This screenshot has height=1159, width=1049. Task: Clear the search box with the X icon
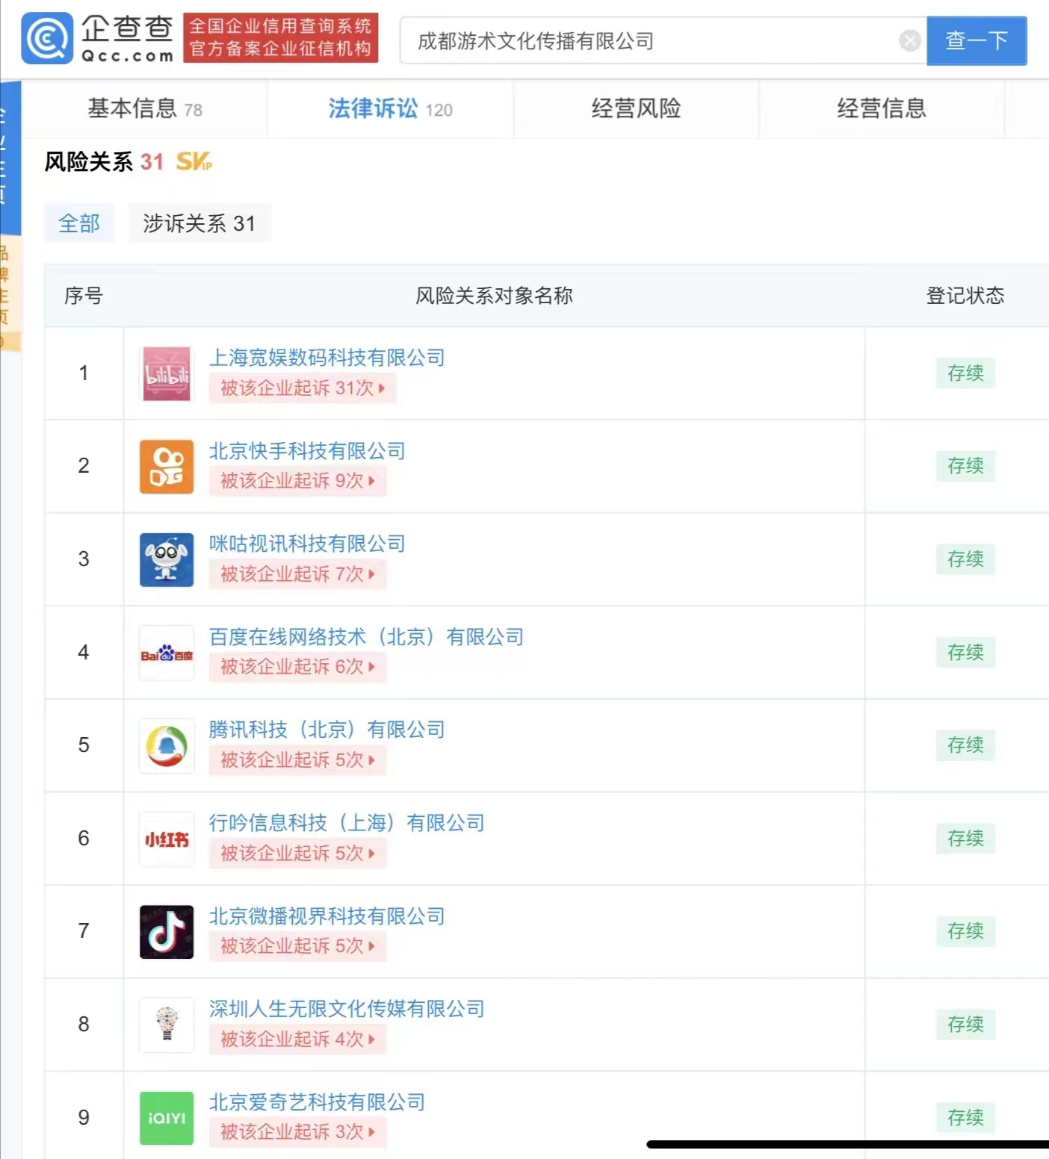pyautogui.click(x=909, y=40)
